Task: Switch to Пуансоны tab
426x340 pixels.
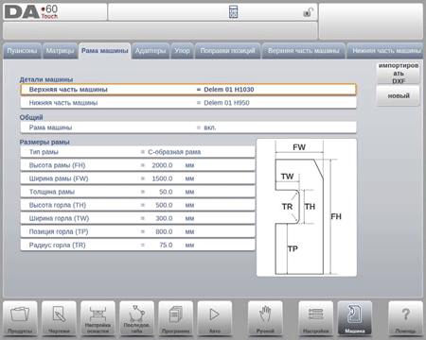Action: pos(22,51)
